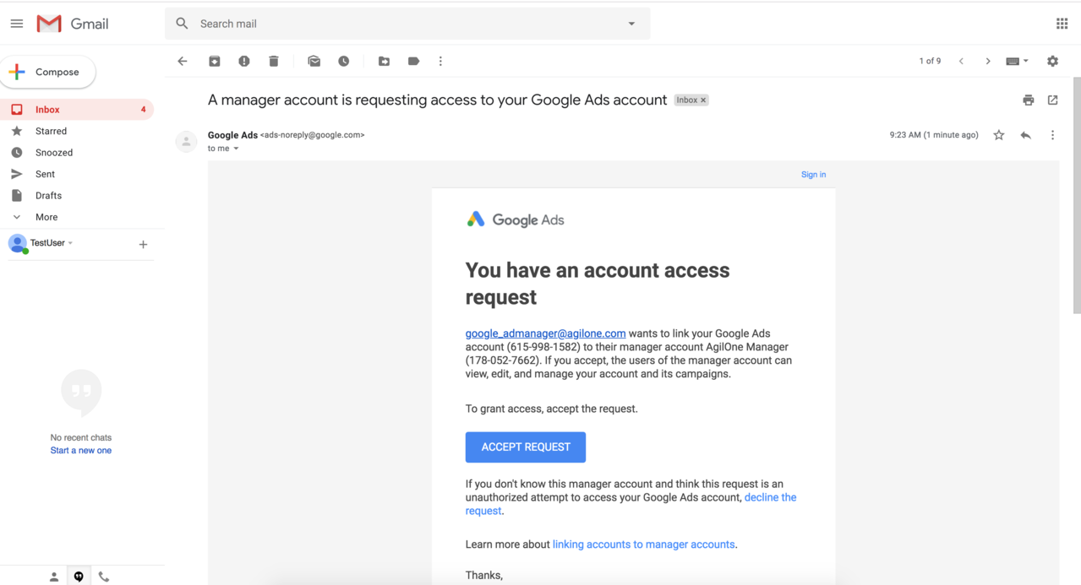1081x585 pixels.
Task: Show recipient details next to 'to me'
Action: pos(236,149)
